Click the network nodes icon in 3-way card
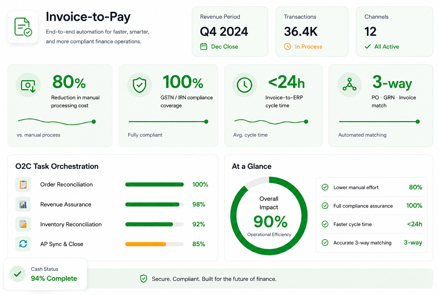439x295 pixels. [350, 85]
